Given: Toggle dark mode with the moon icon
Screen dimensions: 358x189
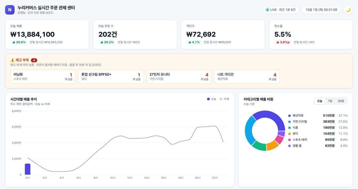Looking at the screenshot, I should pyautogui.click(x=348, y=10).
